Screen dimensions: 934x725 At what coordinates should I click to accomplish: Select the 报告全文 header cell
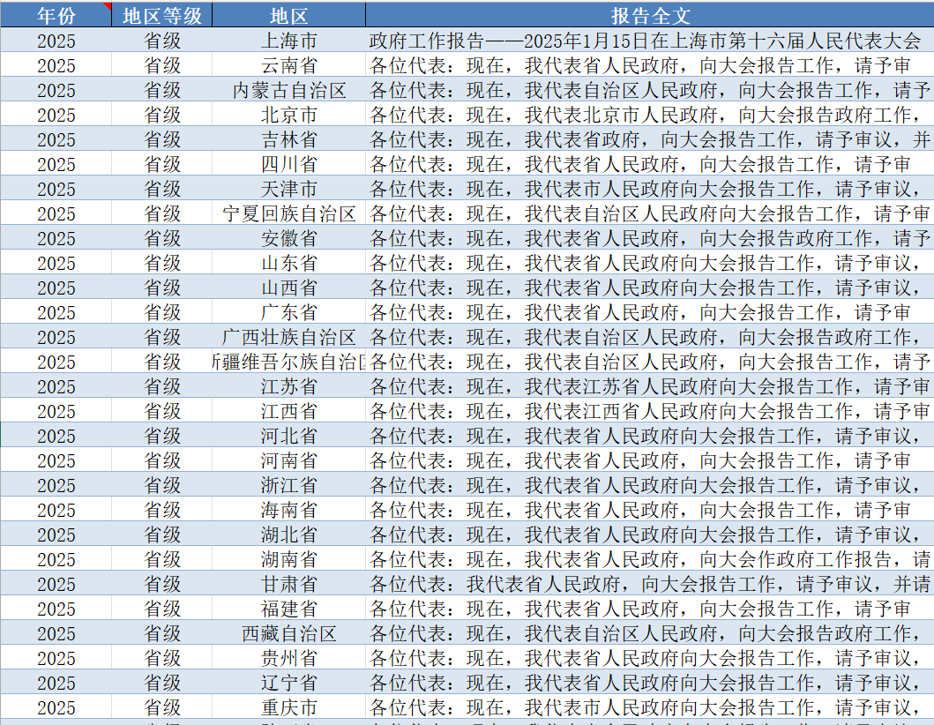click(650, 15)
